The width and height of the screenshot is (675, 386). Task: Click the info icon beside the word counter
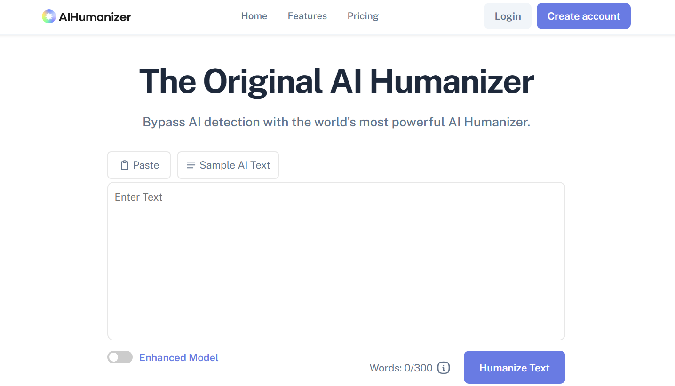[443, 368]
